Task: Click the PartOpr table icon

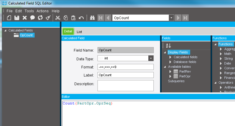Action: (176, 76)
